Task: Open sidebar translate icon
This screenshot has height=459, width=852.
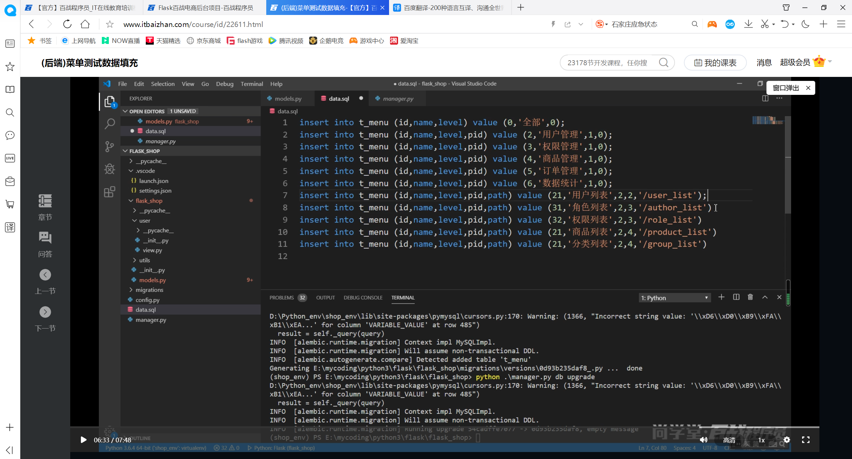Action: (x=10, y=227)
